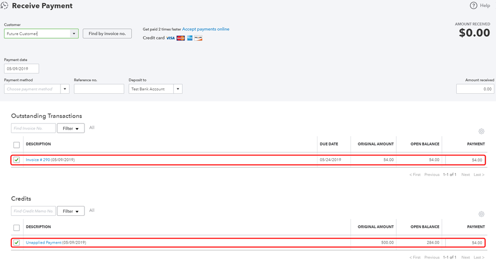Edit the Invoice # 290 payment amount field
This screenshot has width=496, height=261.
click(465, 160)
